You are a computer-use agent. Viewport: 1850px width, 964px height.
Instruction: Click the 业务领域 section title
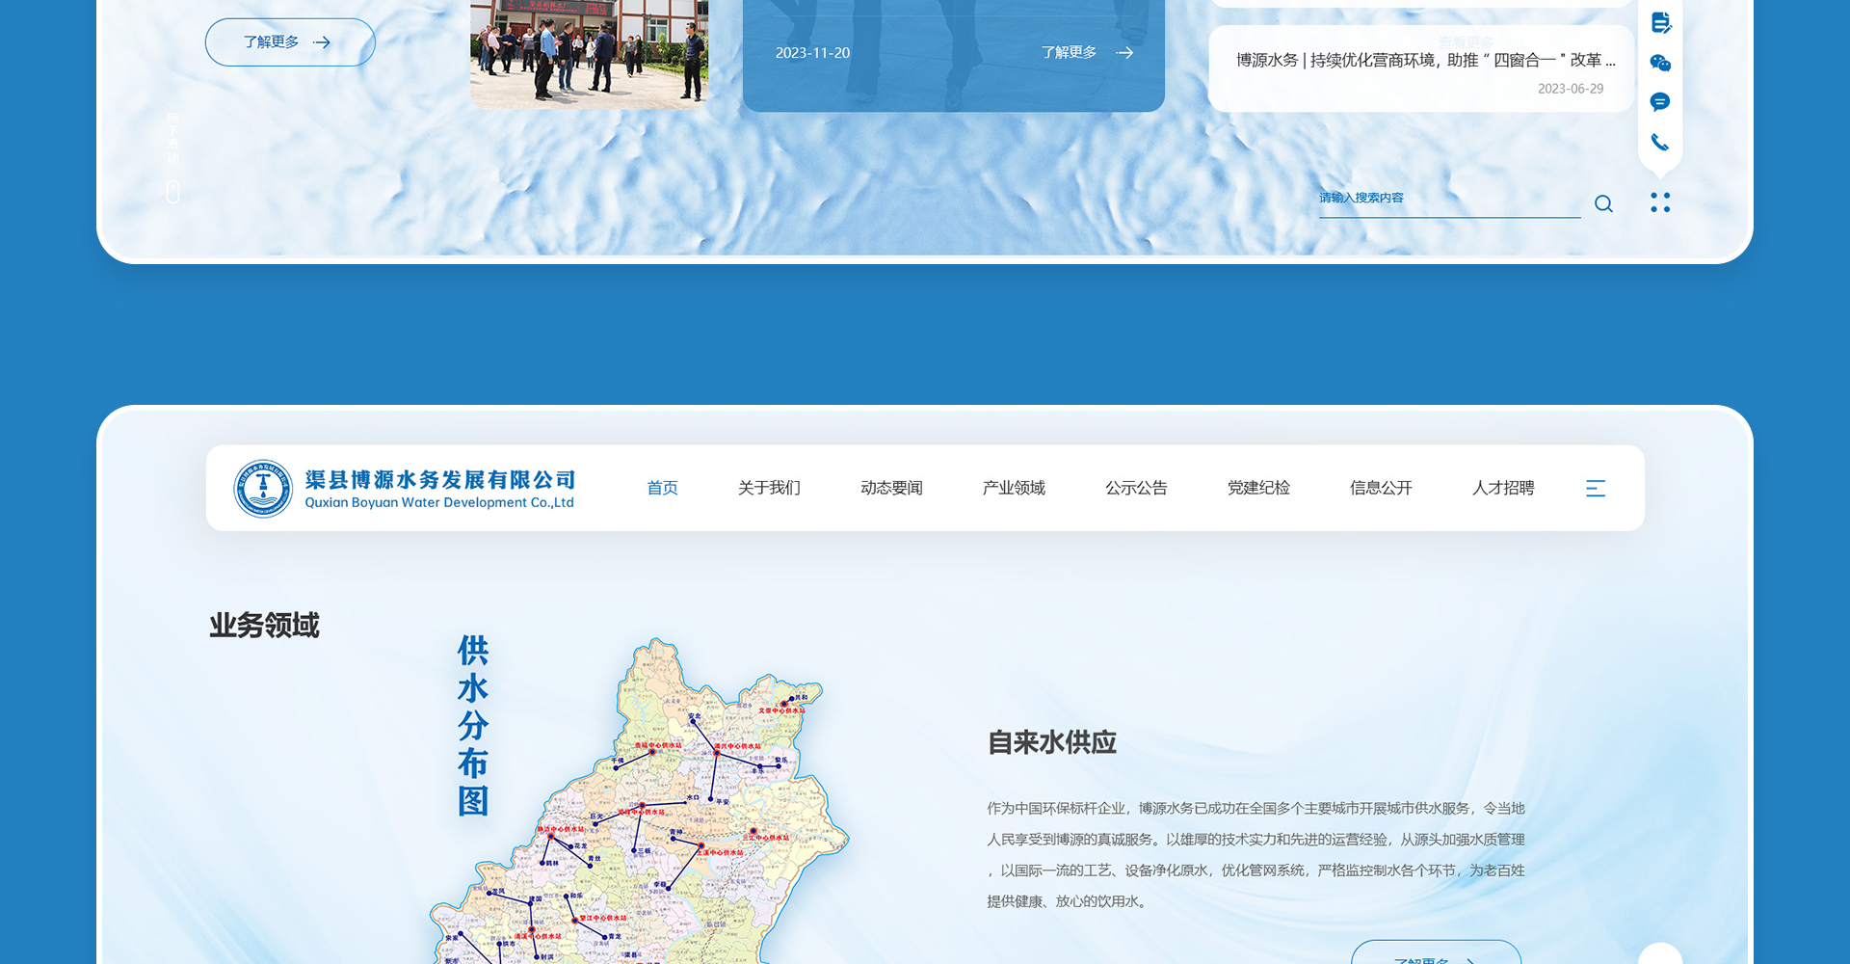pyautogui.click(x=264, y=626)
